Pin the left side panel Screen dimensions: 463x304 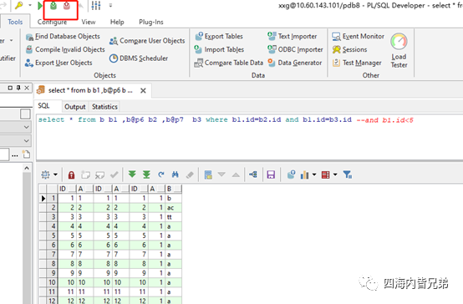(x=18, y=88)
